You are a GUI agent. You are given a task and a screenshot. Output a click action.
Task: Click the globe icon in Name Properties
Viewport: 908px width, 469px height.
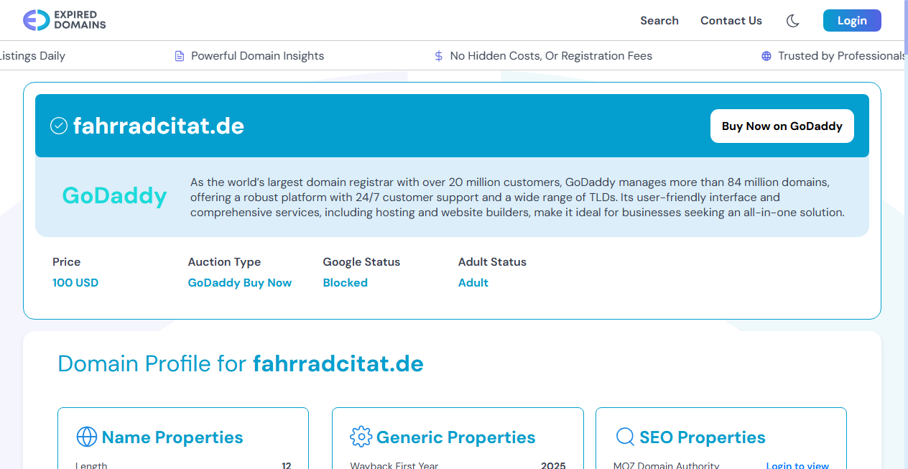tap(86, 437)
